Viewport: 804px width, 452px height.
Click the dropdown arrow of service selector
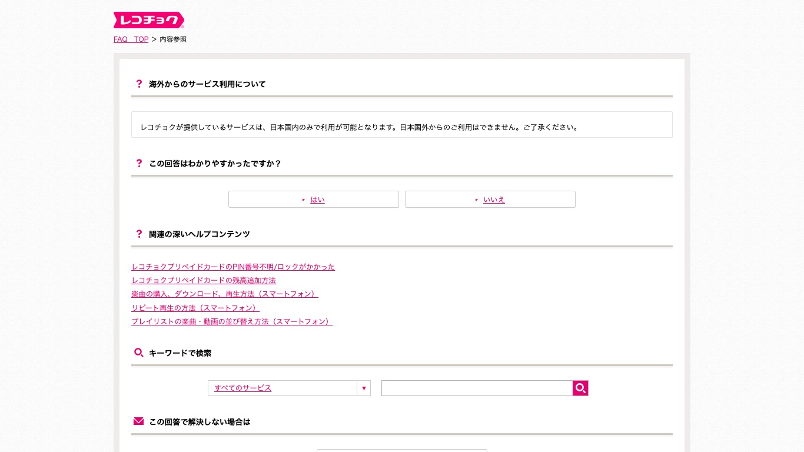(x=364, y=388)
